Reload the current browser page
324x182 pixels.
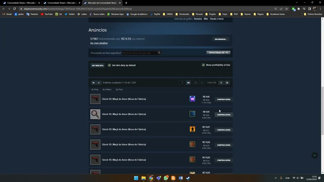(x=14, y=9)
